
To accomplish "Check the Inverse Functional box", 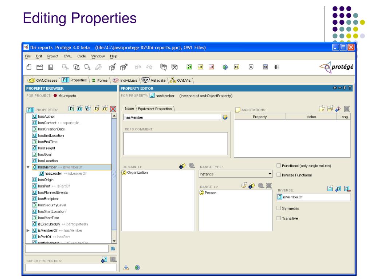I will [279, 175].
